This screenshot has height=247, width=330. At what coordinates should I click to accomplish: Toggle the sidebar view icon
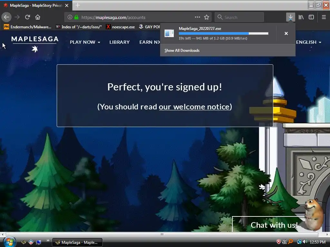(x=311, y=17)
